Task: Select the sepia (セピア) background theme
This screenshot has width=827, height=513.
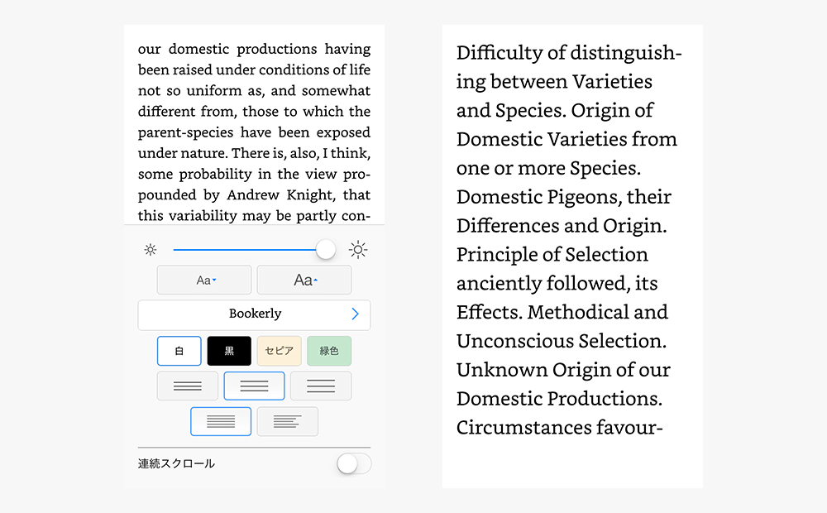Action: pyautogui.click(x=279, y=351)
